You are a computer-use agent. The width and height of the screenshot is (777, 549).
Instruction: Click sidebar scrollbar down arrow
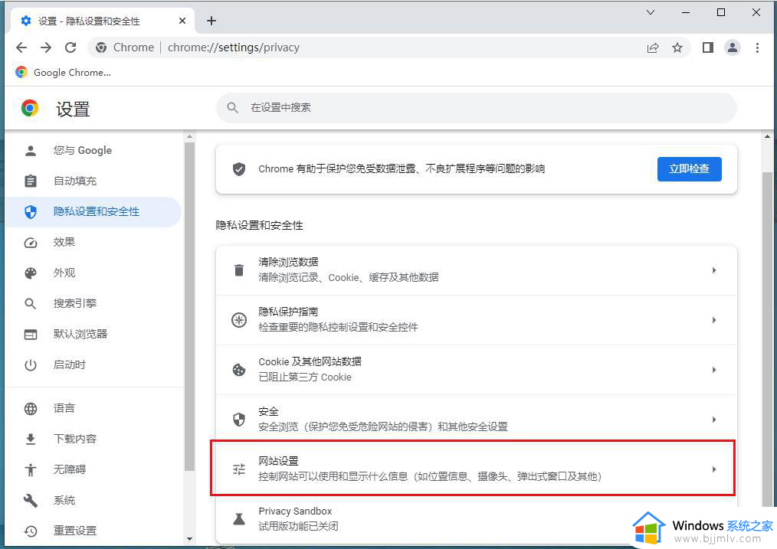[x=189, y=538]
